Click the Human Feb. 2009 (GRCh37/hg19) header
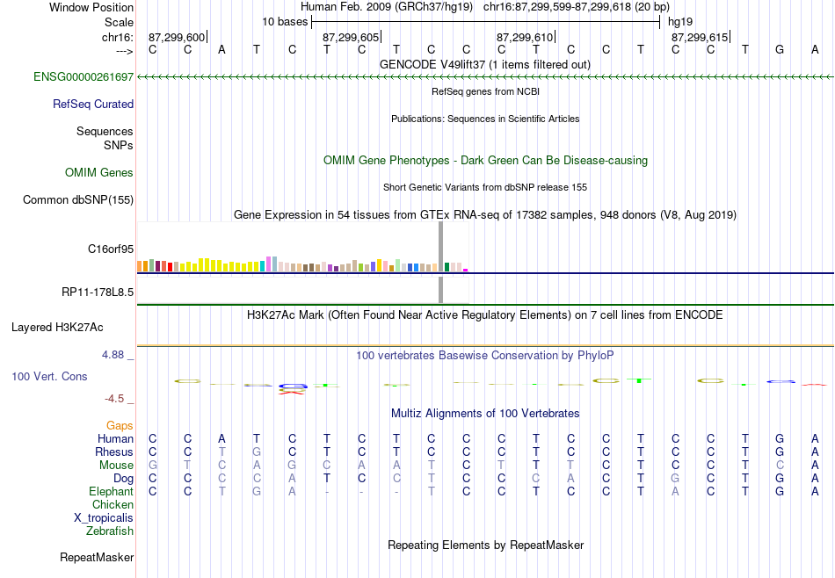Viewport: 835px width, 578px height. pyautogui.click(x=387, y=7)
